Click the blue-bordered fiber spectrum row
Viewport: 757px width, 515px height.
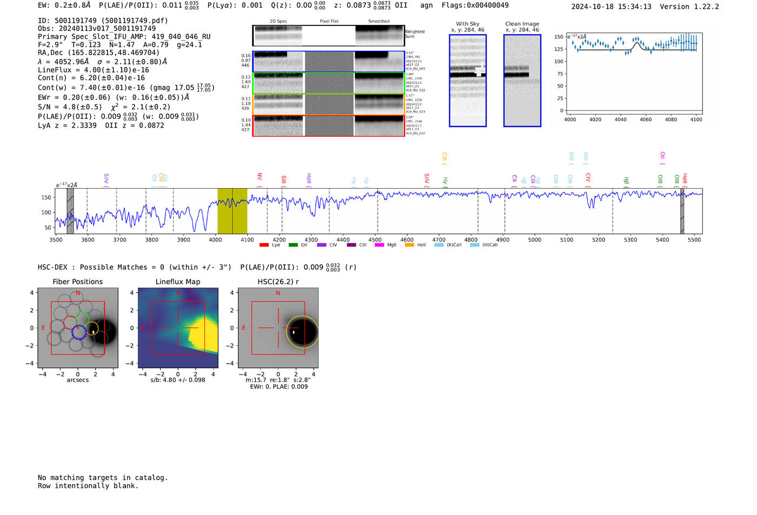tap(328, 62)
